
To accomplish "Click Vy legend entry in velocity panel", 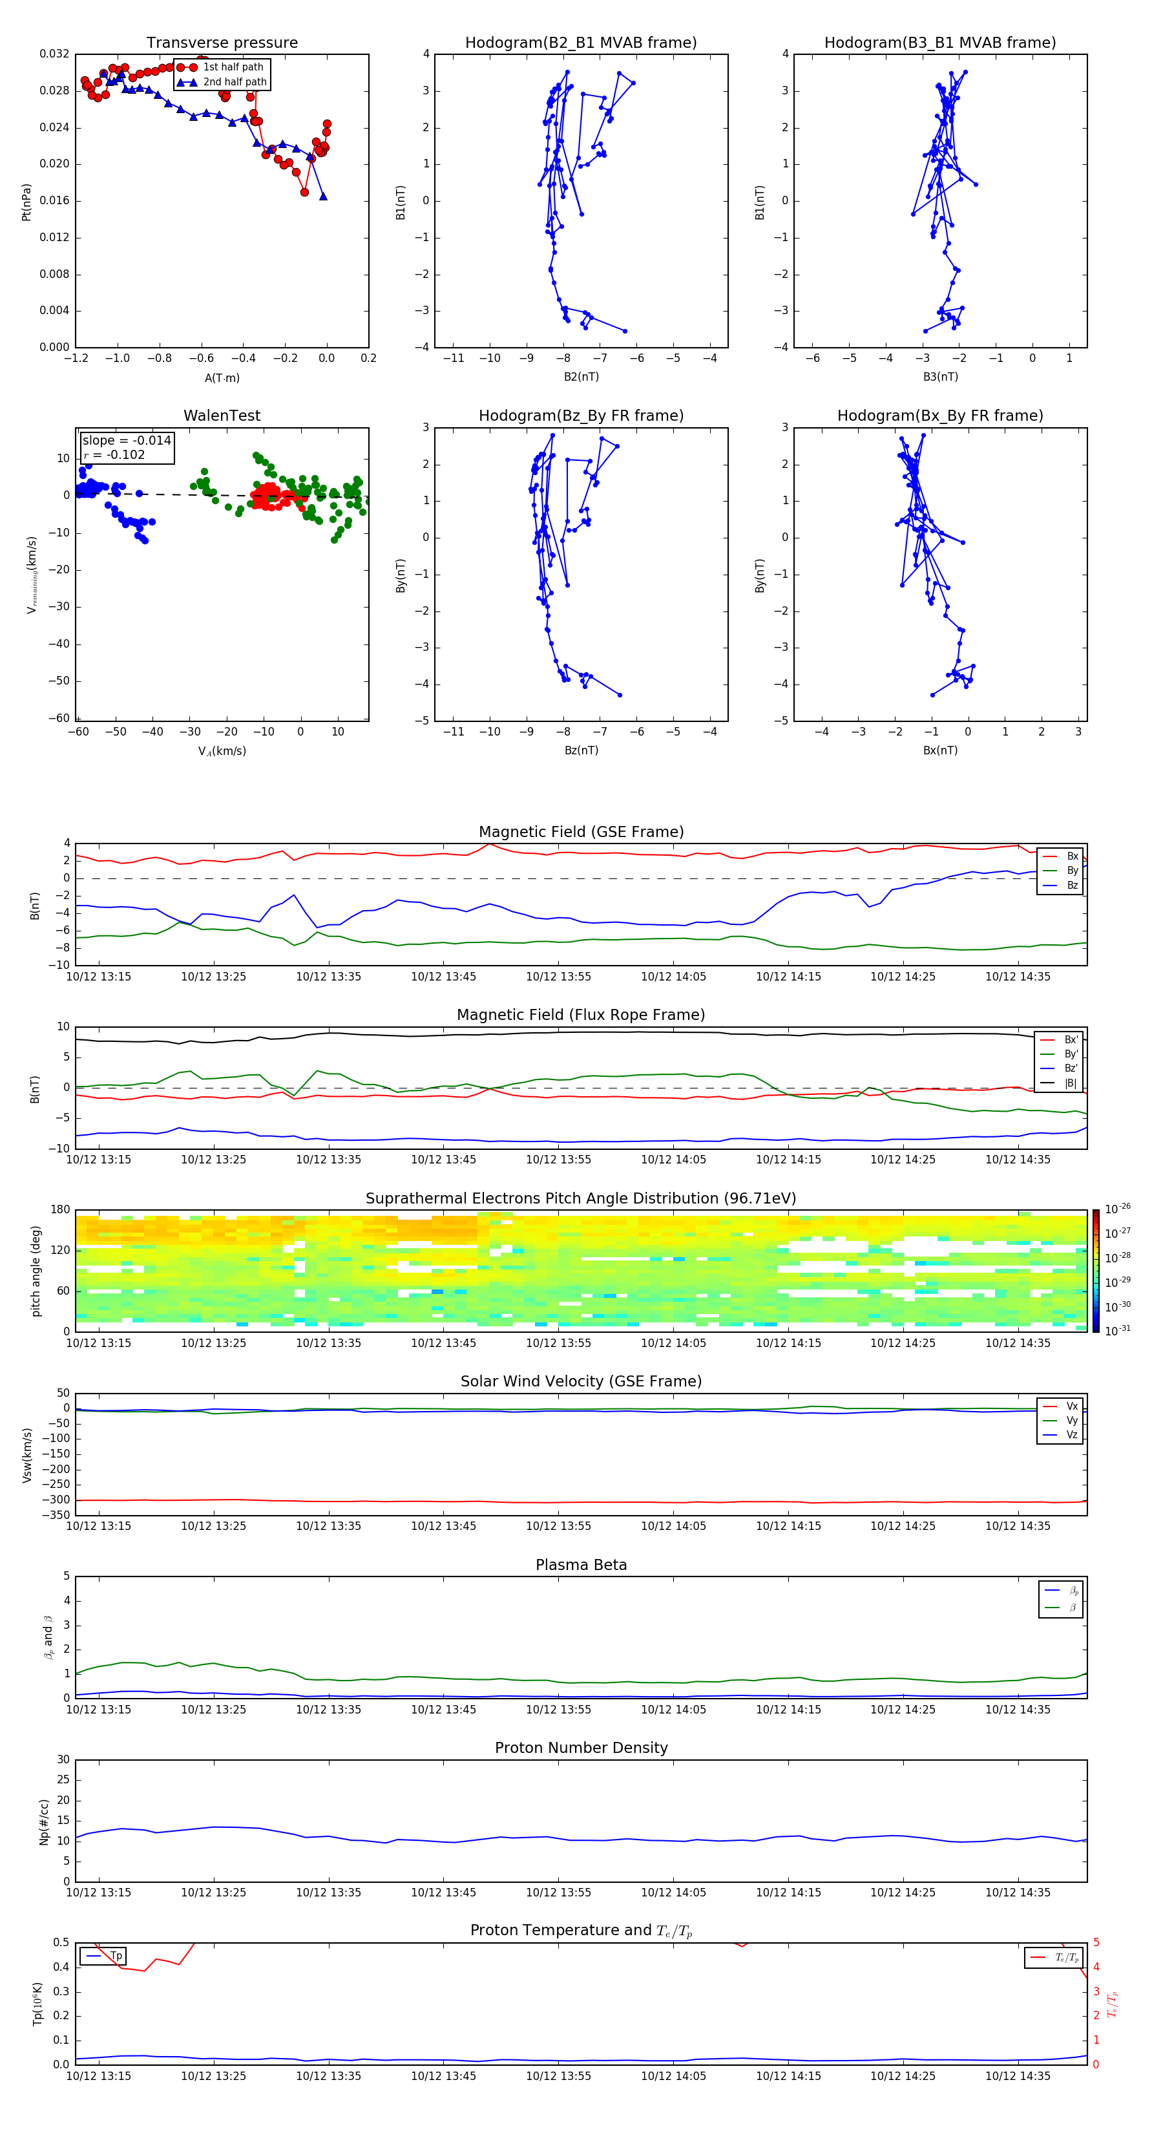I will click(1060, 1420).
